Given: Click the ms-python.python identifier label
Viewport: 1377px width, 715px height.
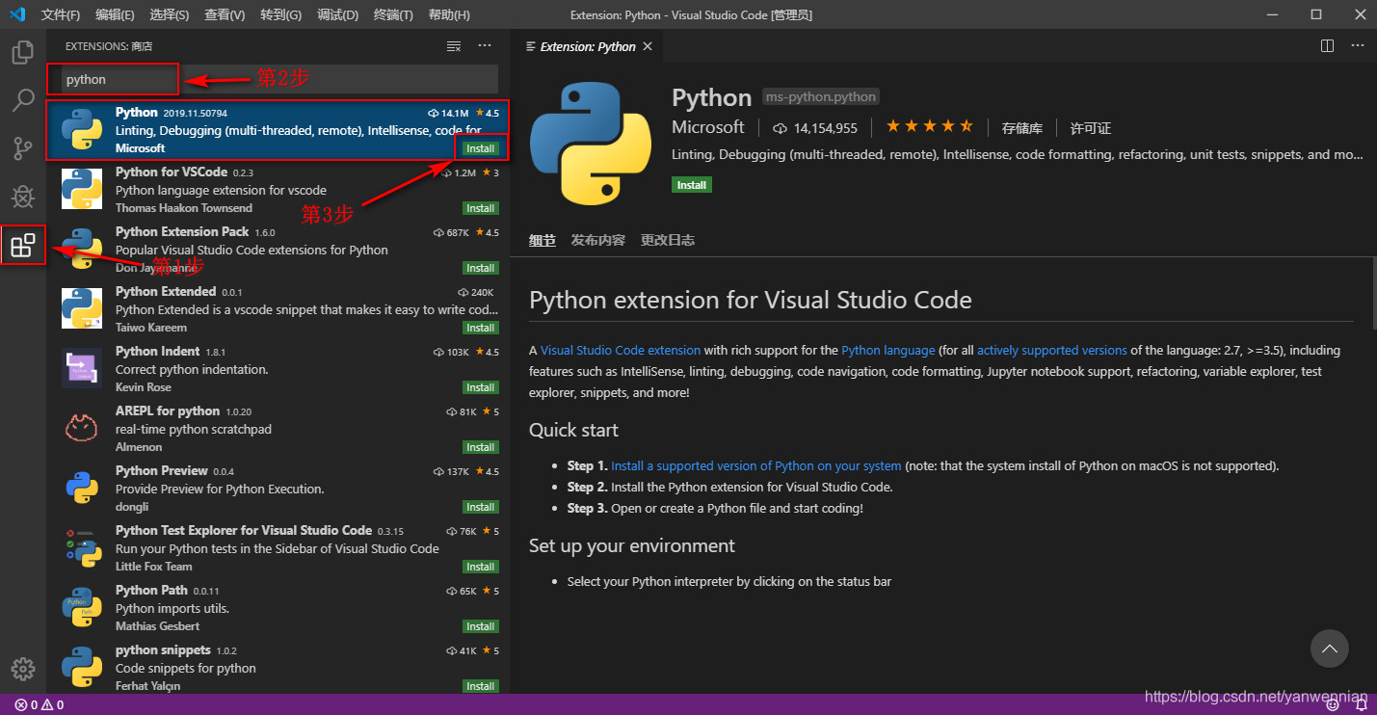Looking at the screenshot, I should coord(821,97).
